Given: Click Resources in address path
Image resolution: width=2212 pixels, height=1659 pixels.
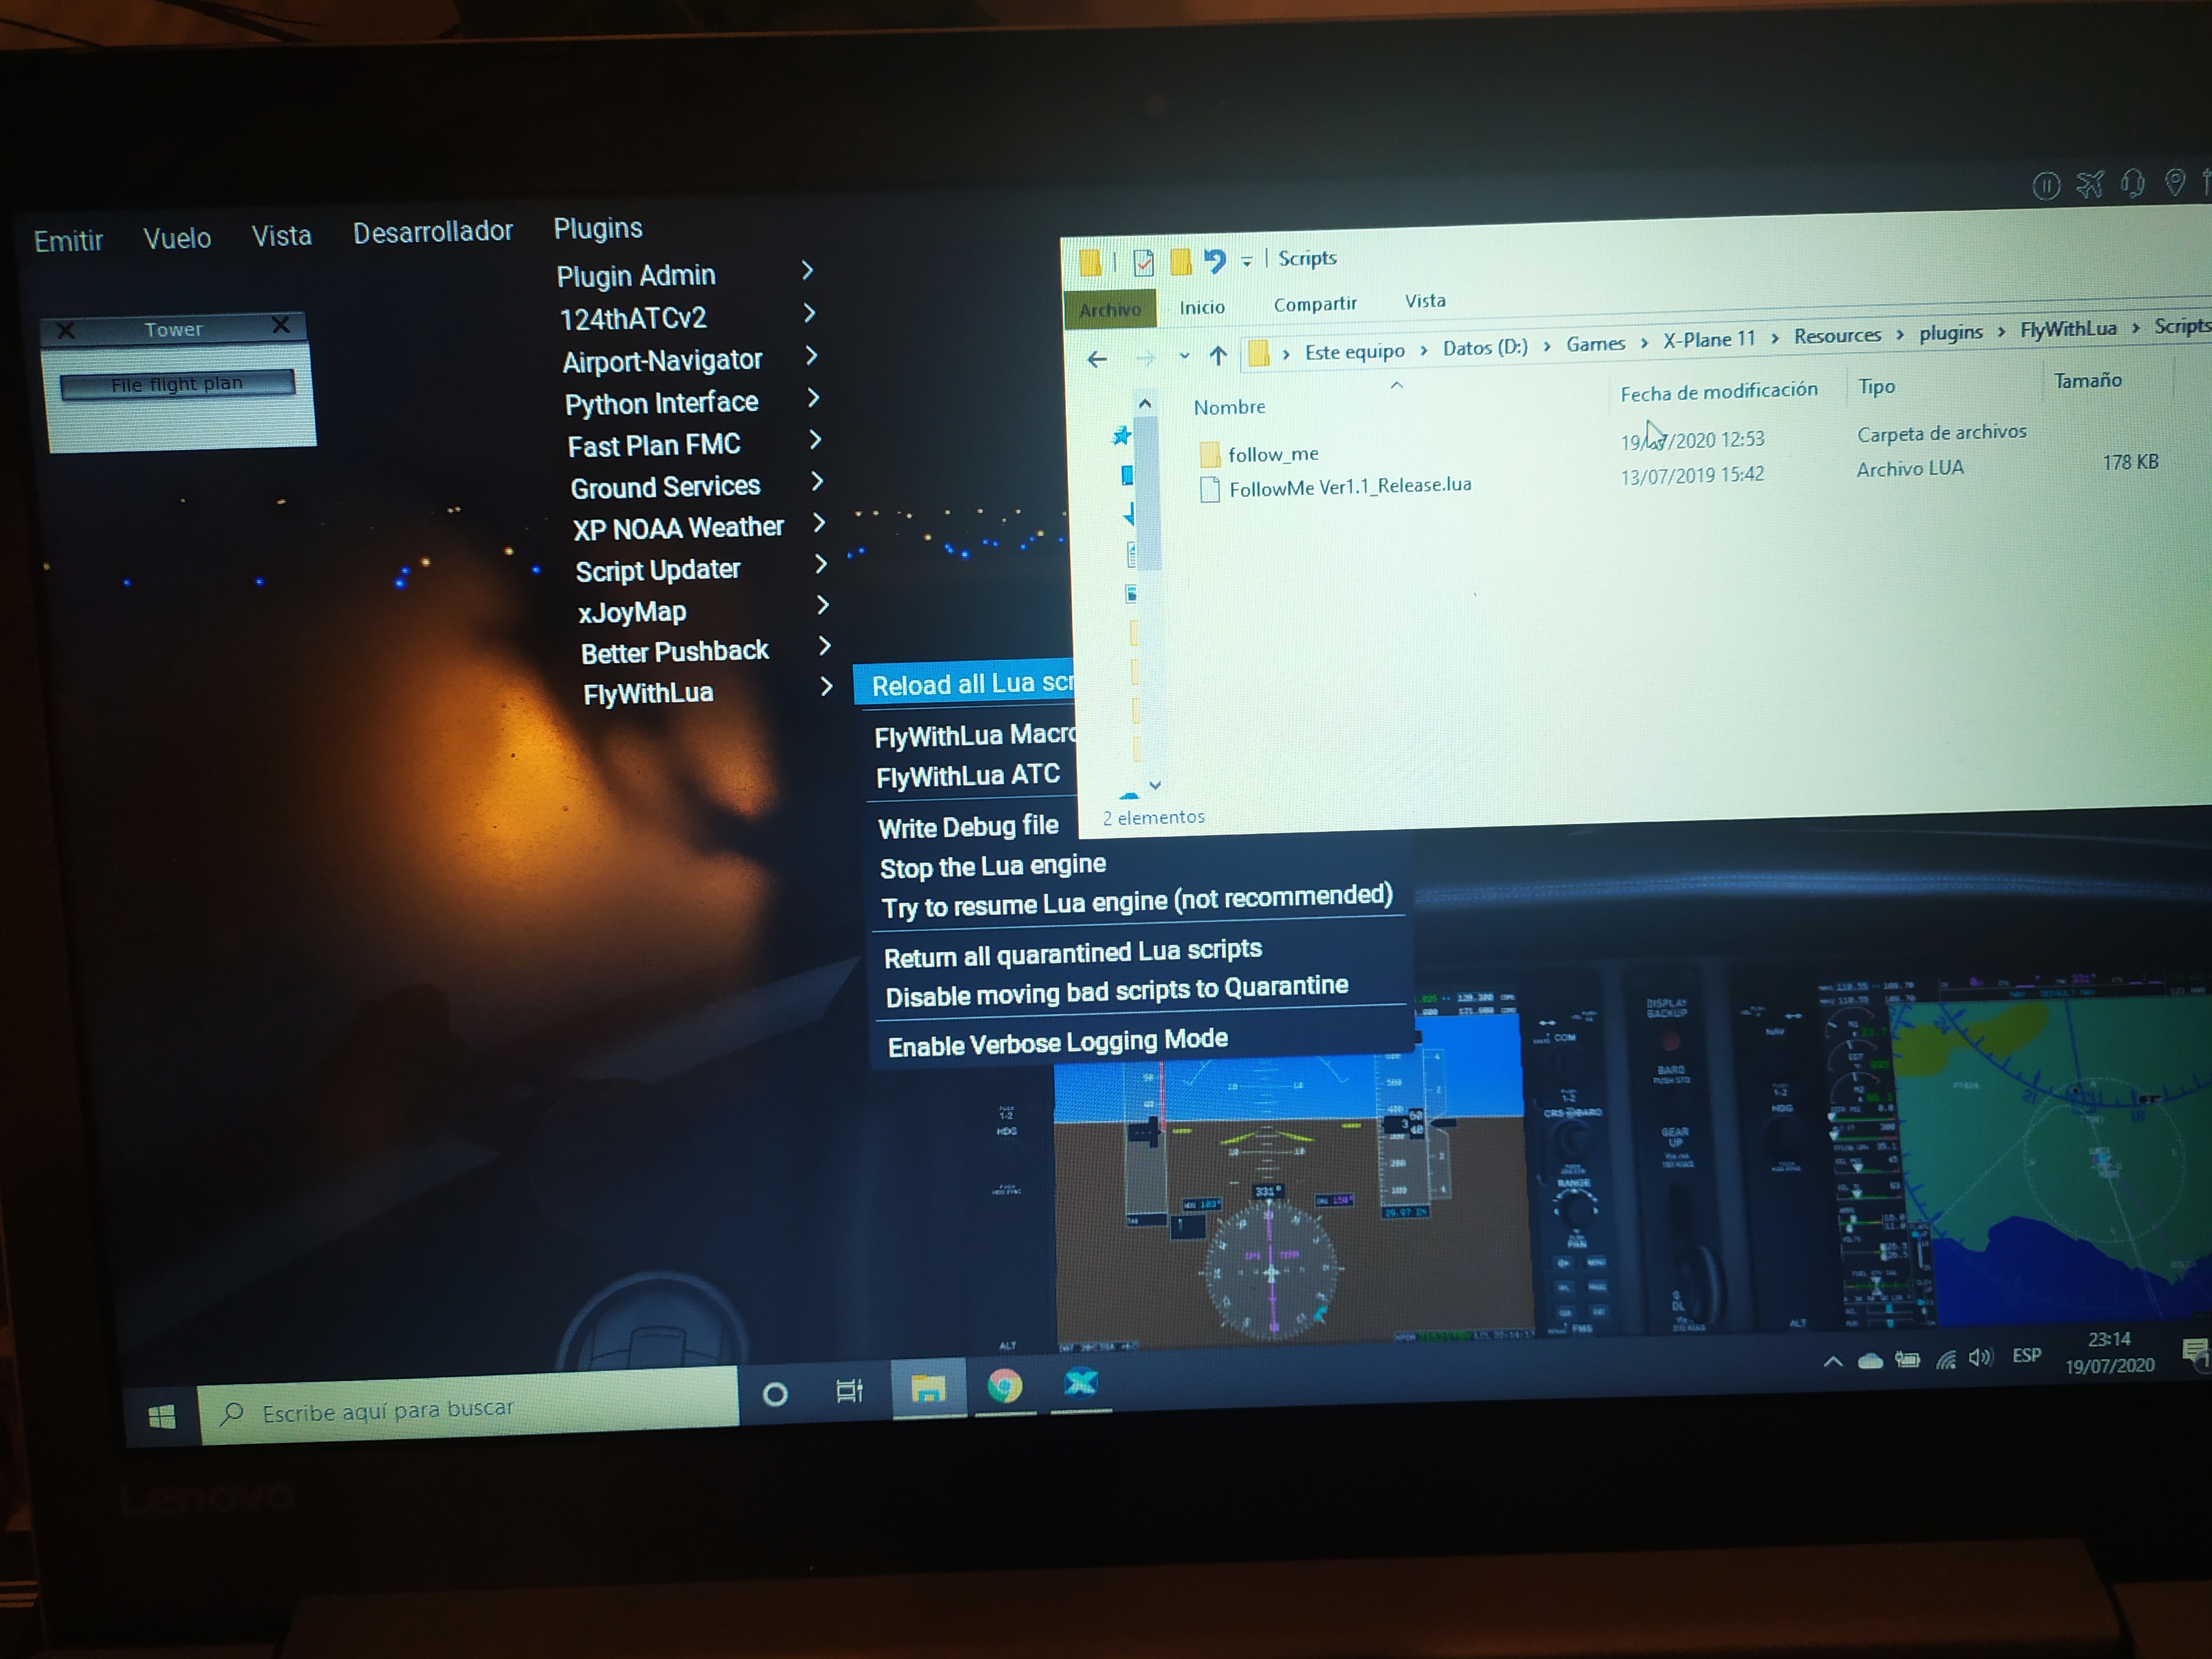Looking at the screenshot, I should [1837, 335].
